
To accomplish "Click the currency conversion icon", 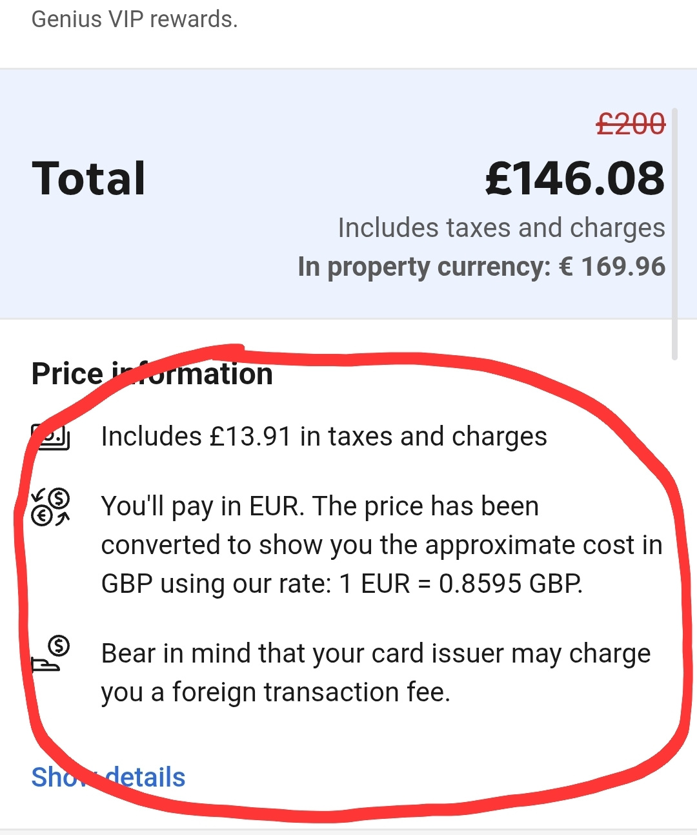I will [50, 507].
